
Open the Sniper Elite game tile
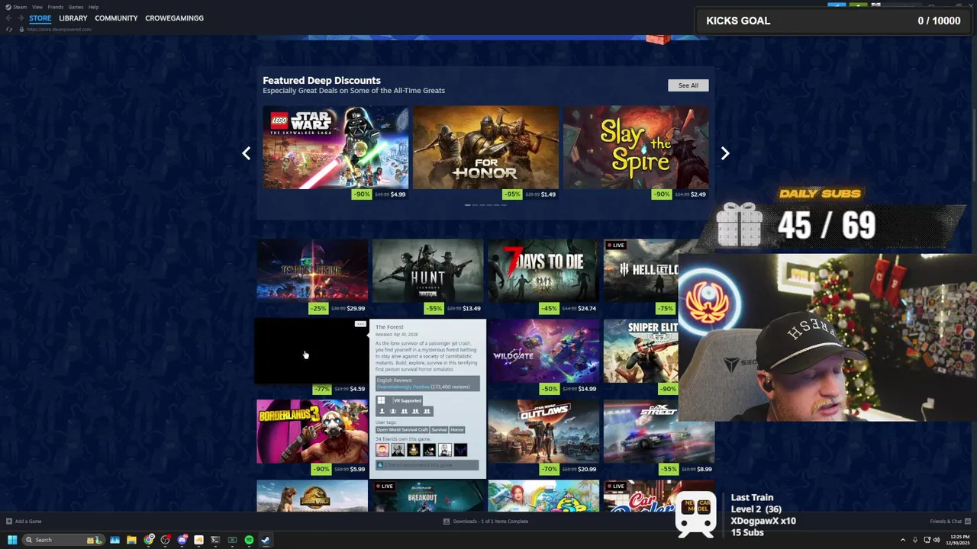coord(641,351)
